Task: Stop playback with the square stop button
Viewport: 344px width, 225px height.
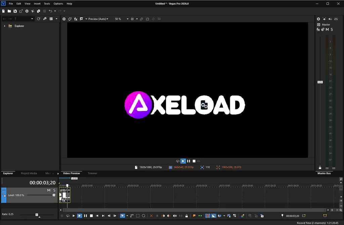Action: [x=91, y=216]
